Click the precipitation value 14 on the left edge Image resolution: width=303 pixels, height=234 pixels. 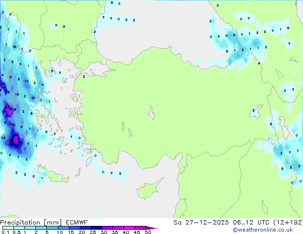[3, 138]
